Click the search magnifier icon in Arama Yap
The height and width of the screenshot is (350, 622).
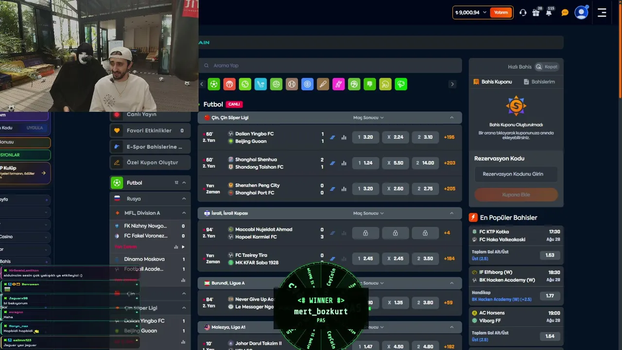(x=207, y=66)
